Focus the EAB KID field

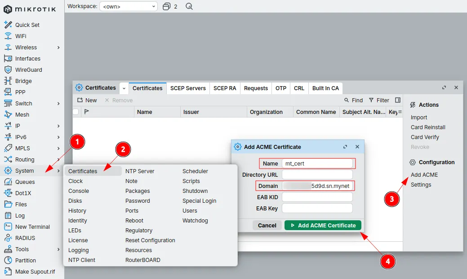tap(317, 197)
